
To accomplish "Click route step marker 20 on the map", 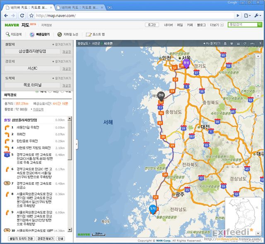I will [x=165, y=175].
